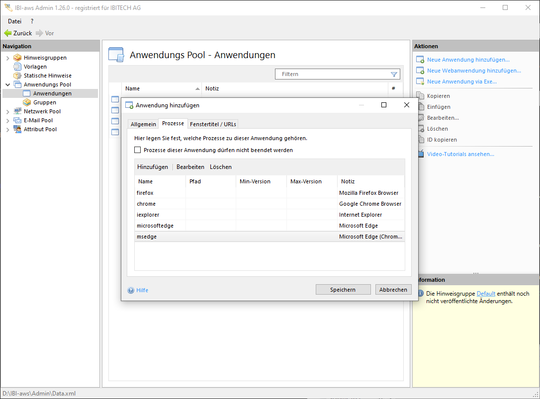Open the Fenstertitel / URLs tab
The width and height of the screenshot is (540, 399).
pyautogui.click(x=213, y=124)
